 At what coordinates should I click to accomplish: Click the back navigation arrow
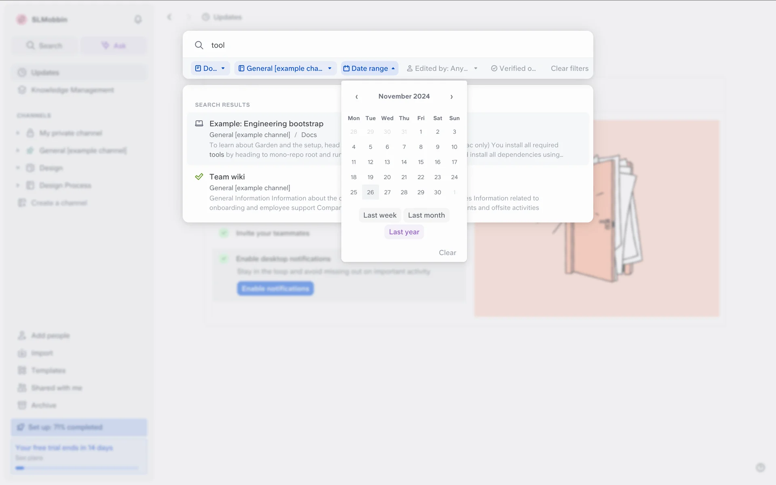[x=169, y=17]
